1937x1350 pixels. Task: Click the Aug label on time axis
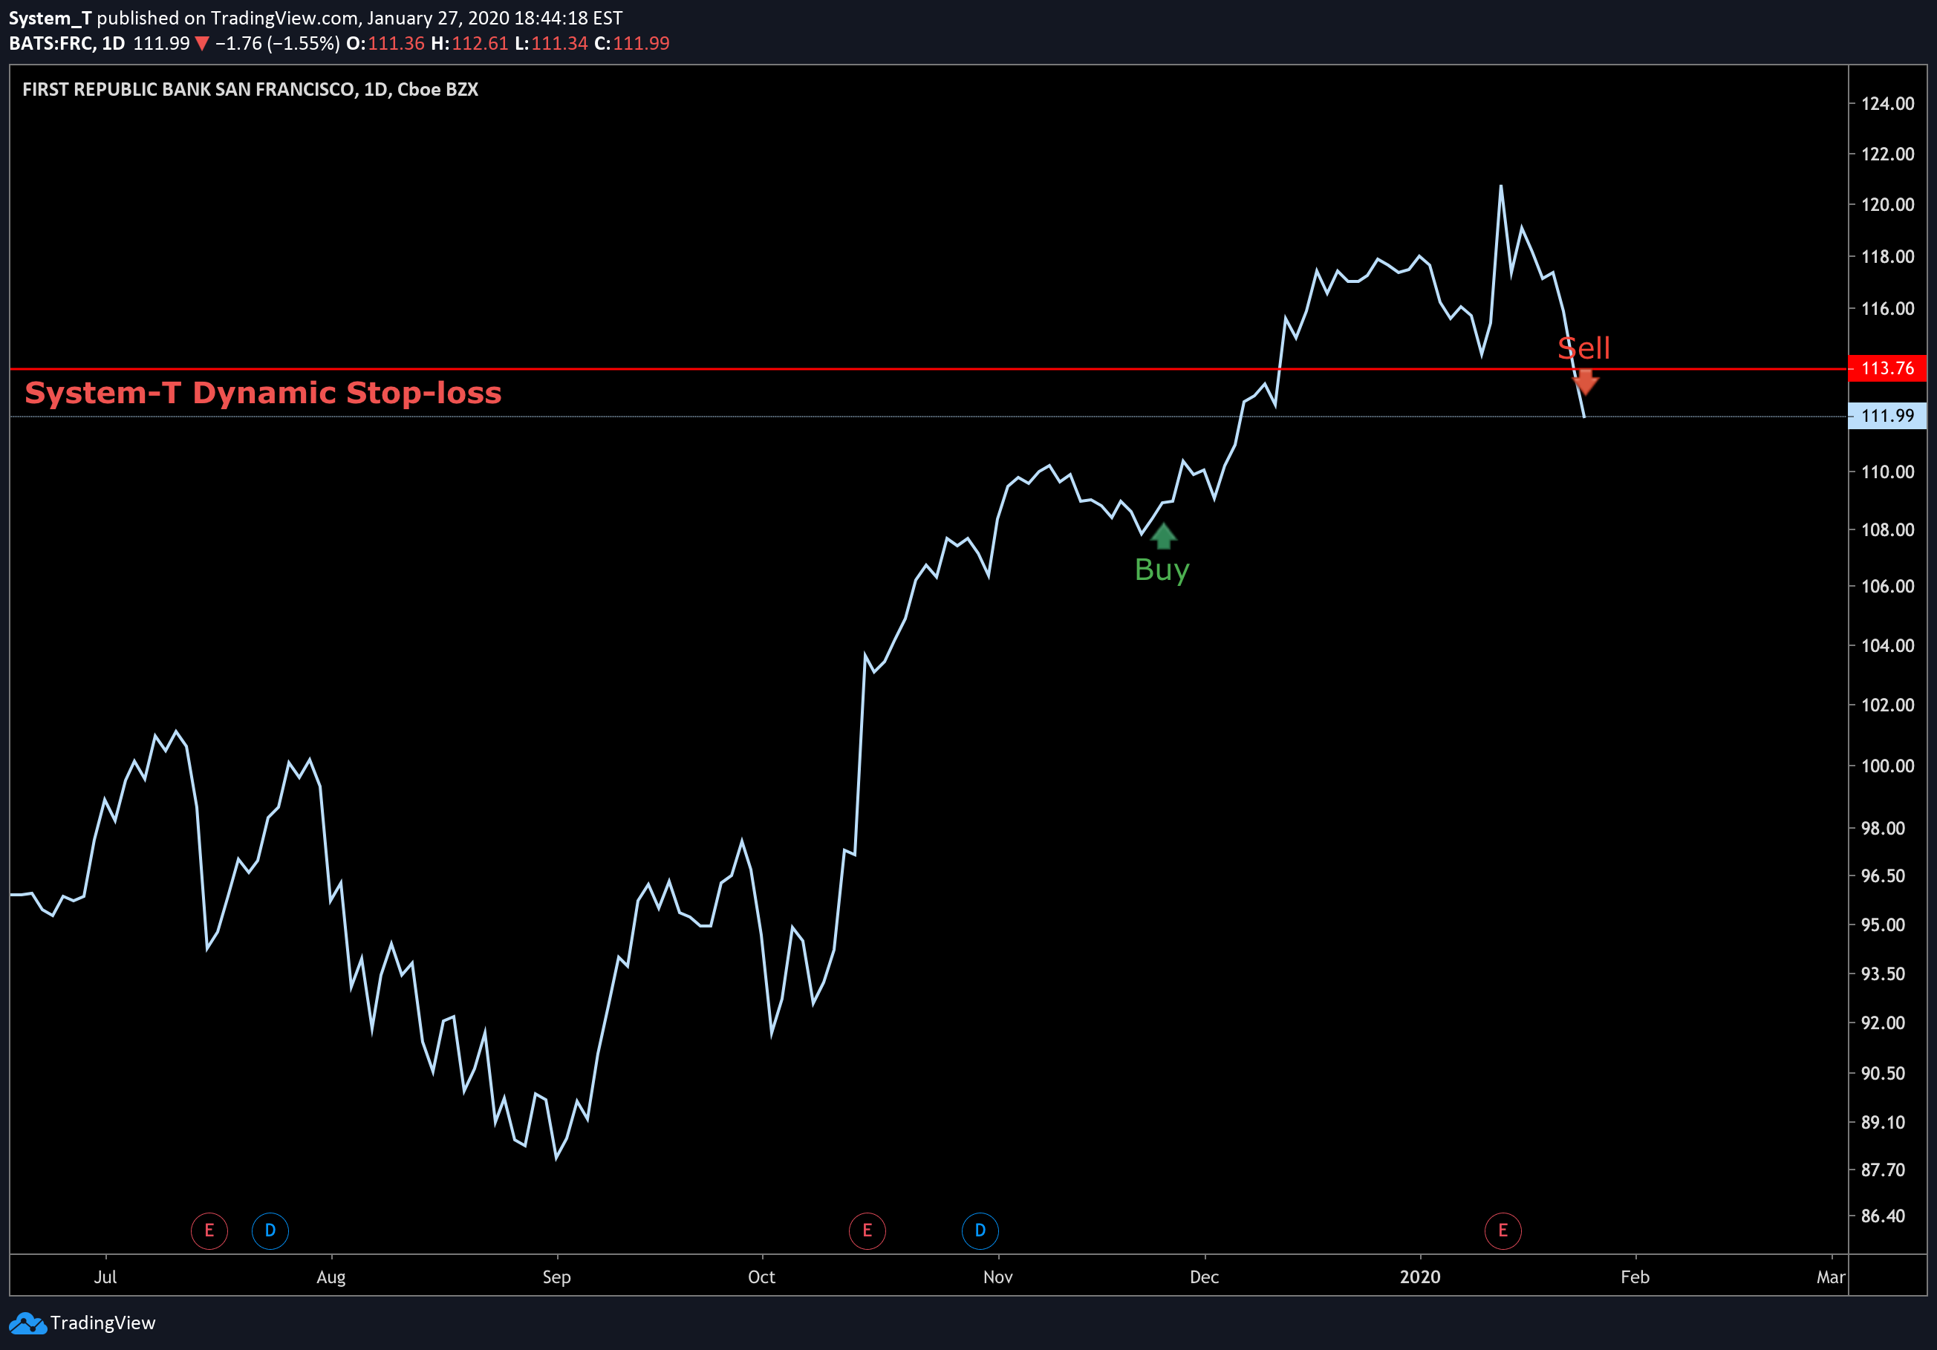(x=331, y=1276)
